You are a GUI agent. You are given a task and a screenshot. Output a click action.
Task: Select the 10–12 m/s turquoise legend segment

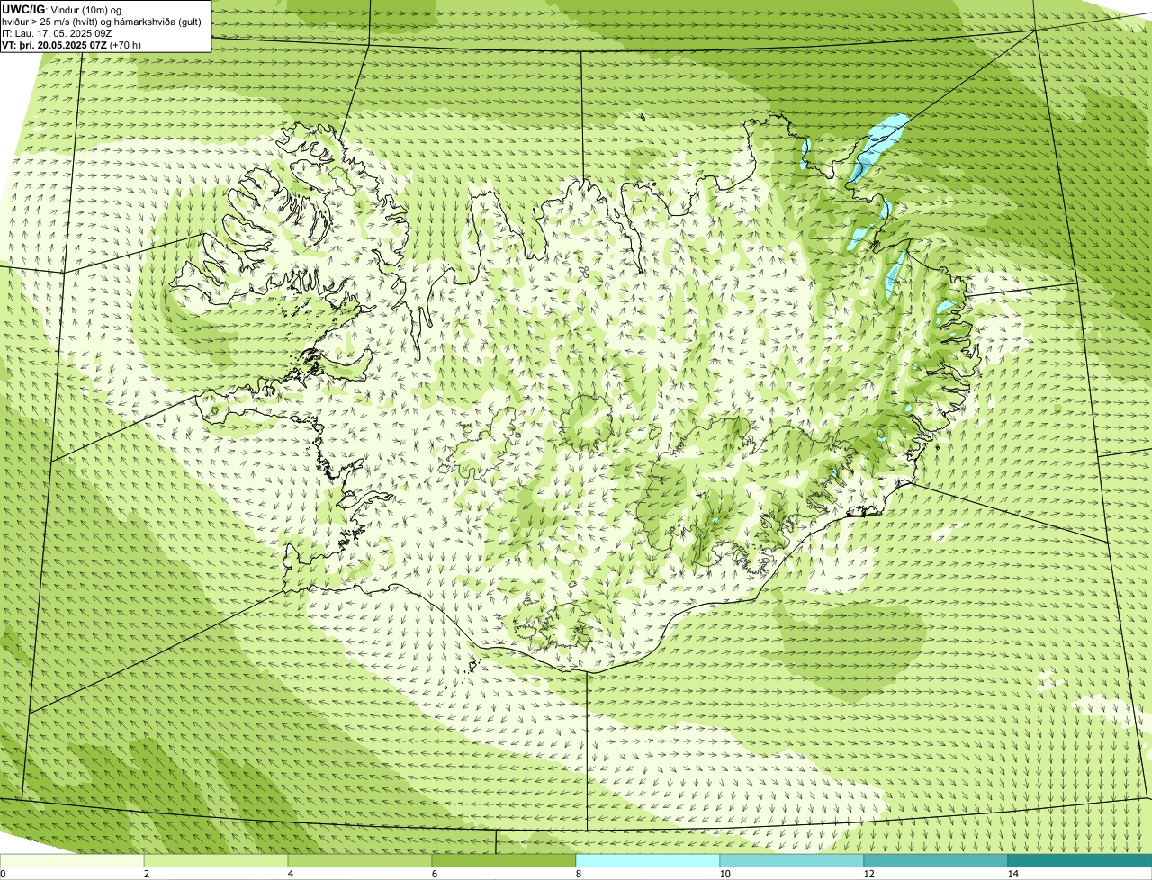pos(792,860)
